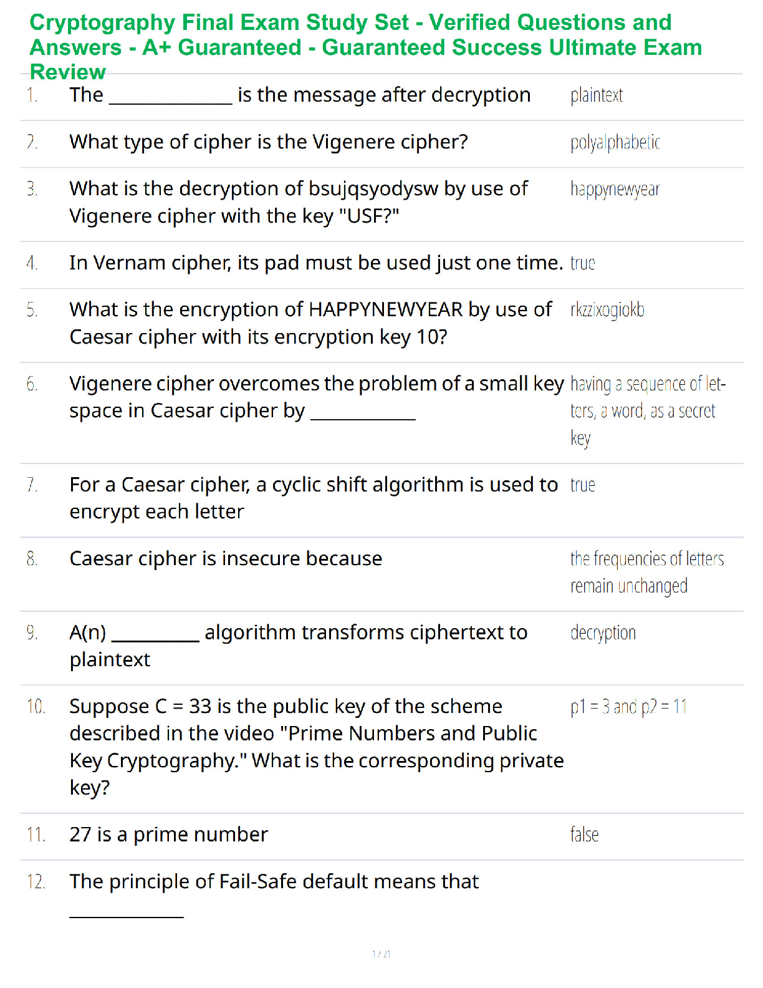Image resolution: width=763 pixels, height=988 pixels.
Task: Click the page number indicator 1 / 21
Action: click(x=381, y=954)
